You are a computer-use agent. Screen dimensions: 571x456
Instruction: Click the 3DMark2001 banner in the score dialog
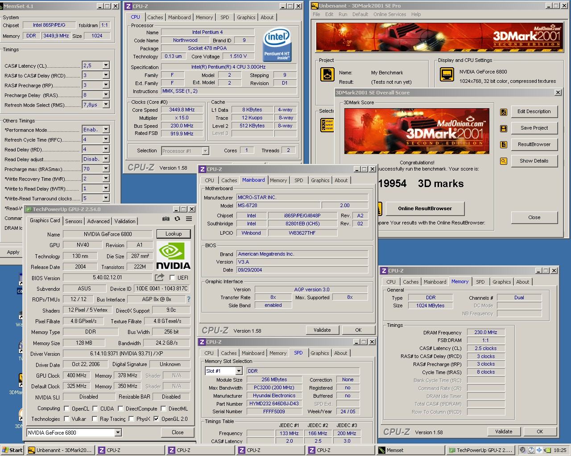417,130
